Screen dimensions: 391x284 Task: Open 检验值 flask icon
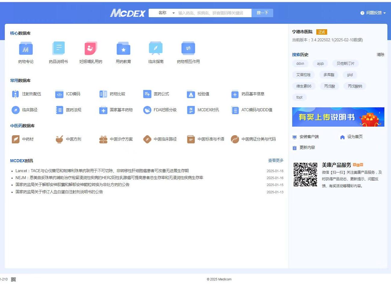(x=191, y=94)
